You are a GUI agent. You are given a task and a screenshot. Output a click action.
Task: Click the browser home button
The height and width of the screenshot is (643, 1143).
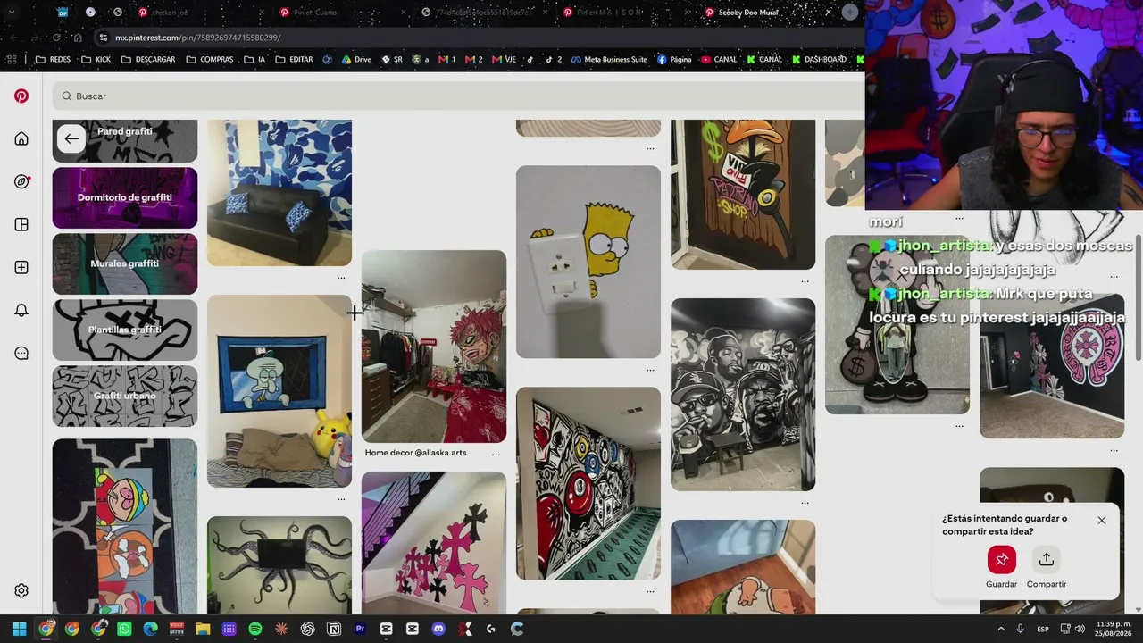[x=78, y=38]
